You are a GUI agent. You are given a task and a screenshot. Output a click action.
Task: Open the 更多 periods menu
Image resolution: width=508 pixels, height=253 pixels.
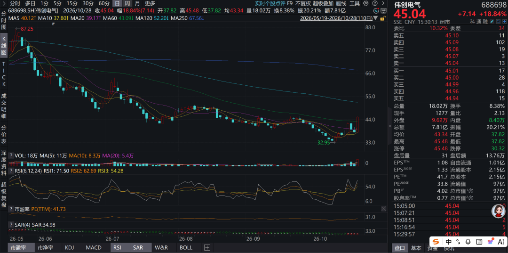(150, 4)
